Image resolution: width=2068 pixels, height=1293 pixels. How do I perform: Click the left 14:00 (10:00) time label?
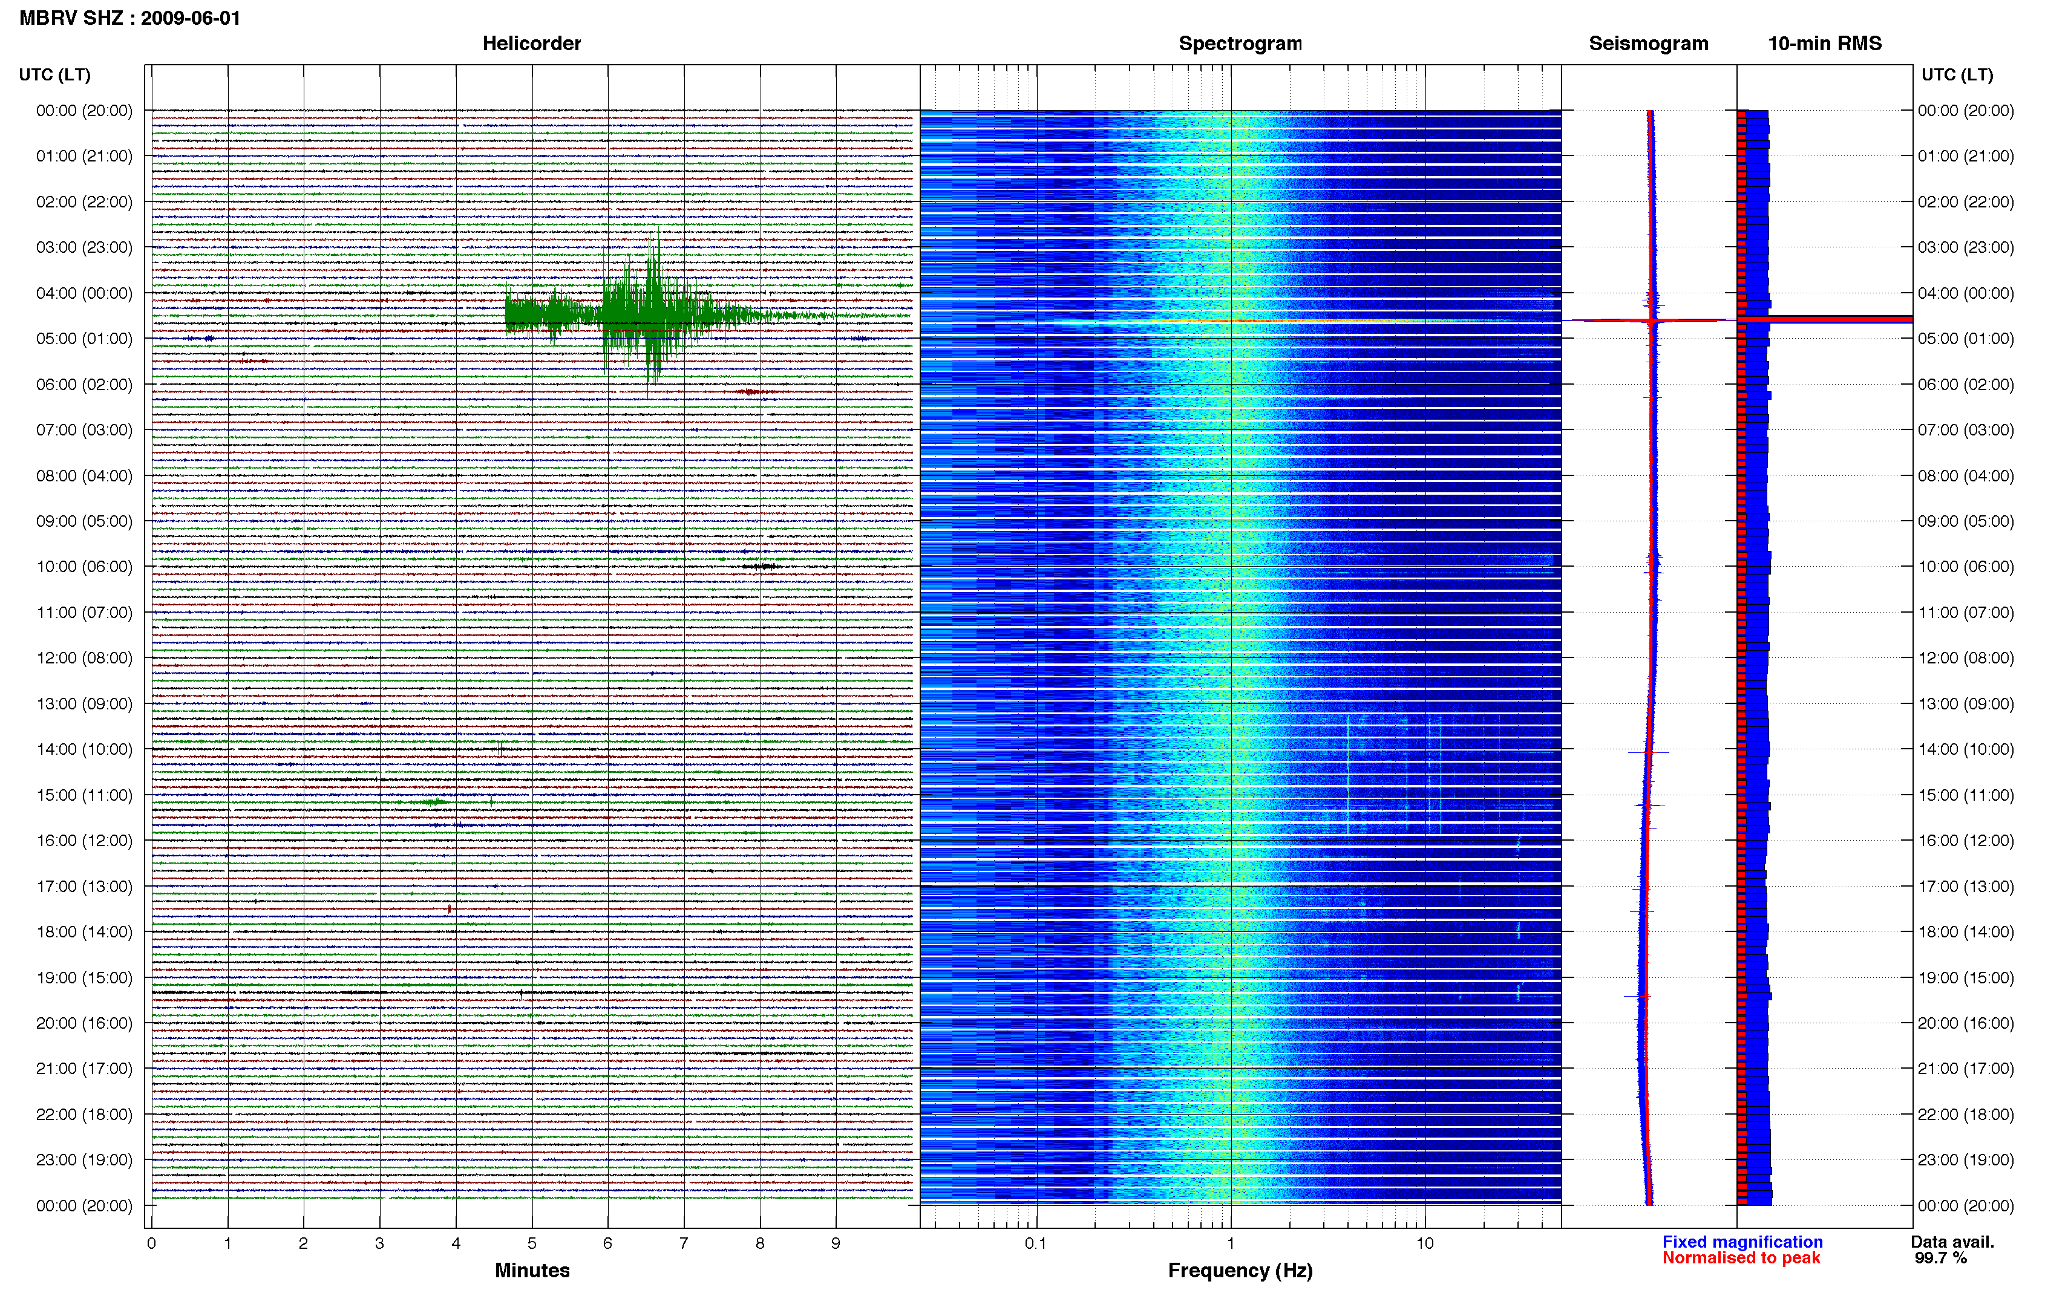(84, 749)
